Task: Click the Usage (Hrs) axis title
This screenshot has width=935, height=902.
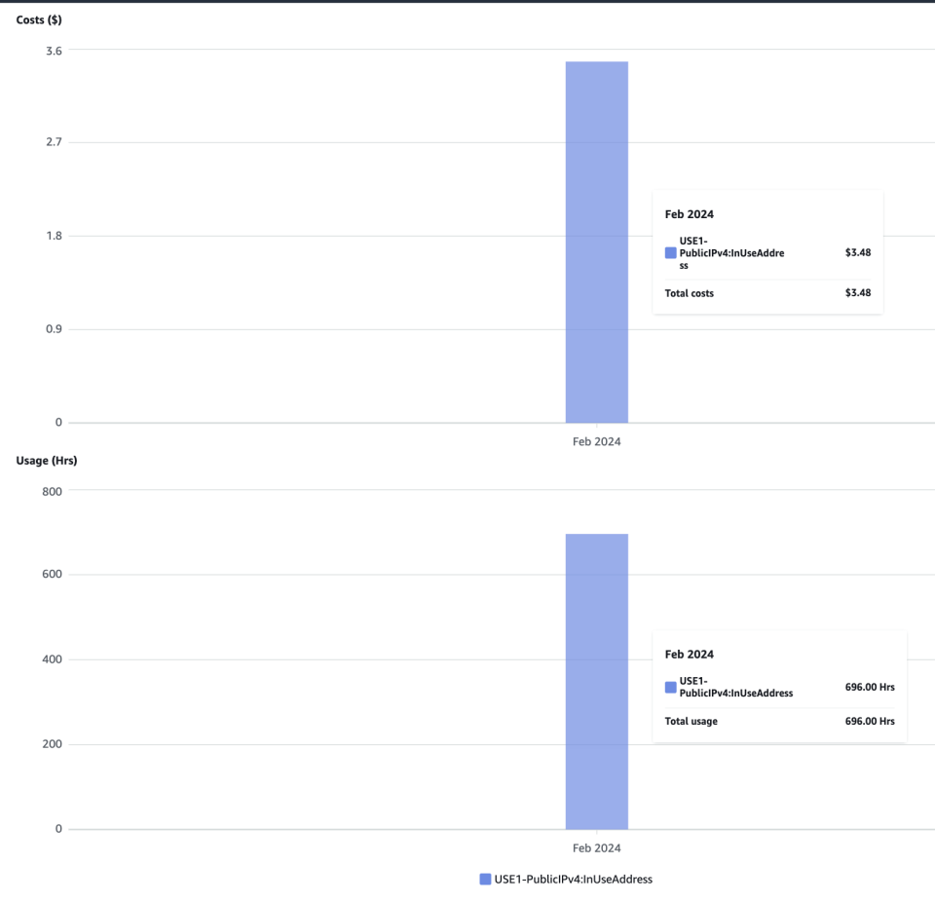Action: click(x=46, y=460)
